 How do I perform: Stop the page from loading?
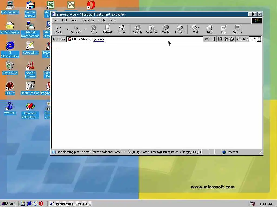(x=94, y=30)
